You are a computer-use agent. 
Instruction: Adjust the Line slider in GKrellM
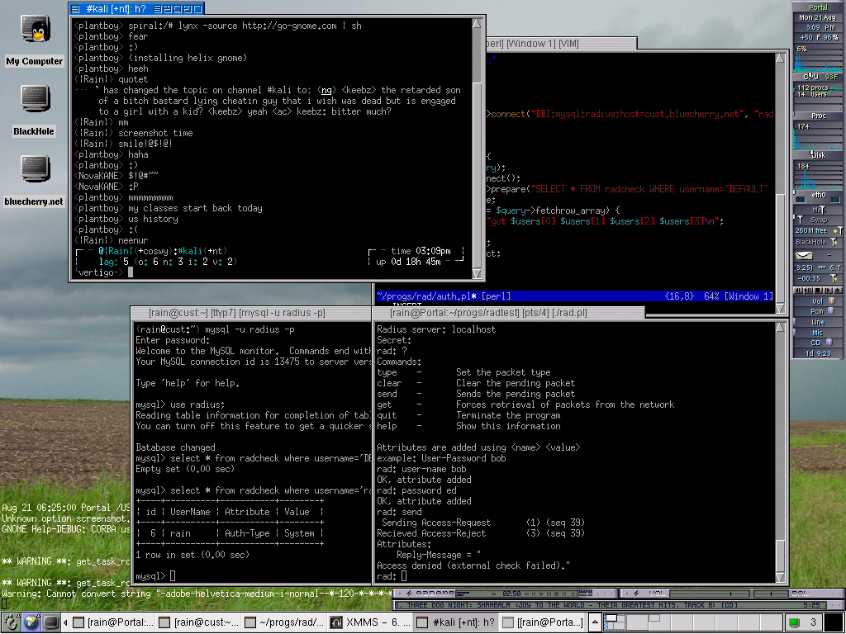coord(817,322)
